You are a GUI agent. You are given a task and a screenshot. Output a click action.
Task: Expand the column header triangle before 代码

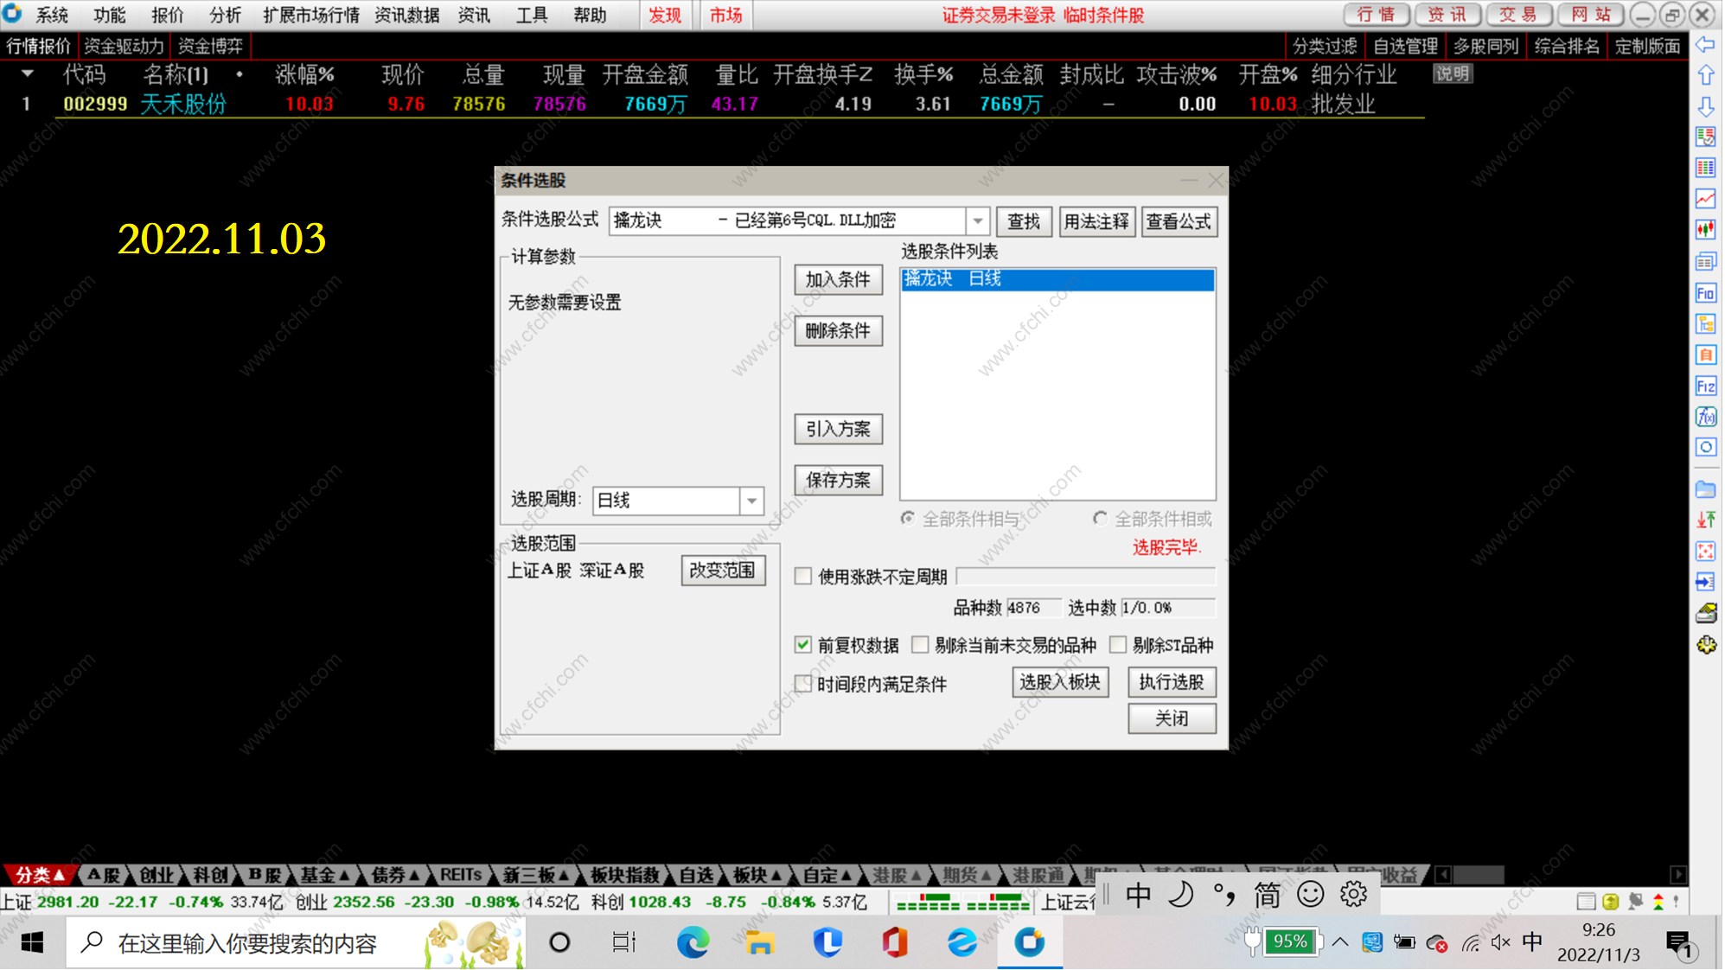[x=28, y=74]
